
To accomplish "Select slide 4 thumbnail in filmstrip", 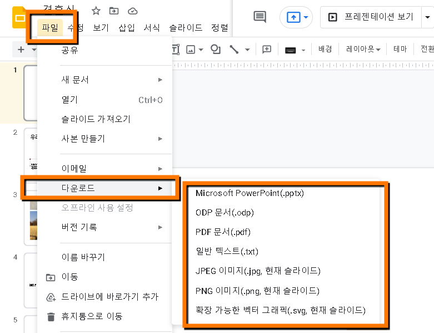I will 31,280.
